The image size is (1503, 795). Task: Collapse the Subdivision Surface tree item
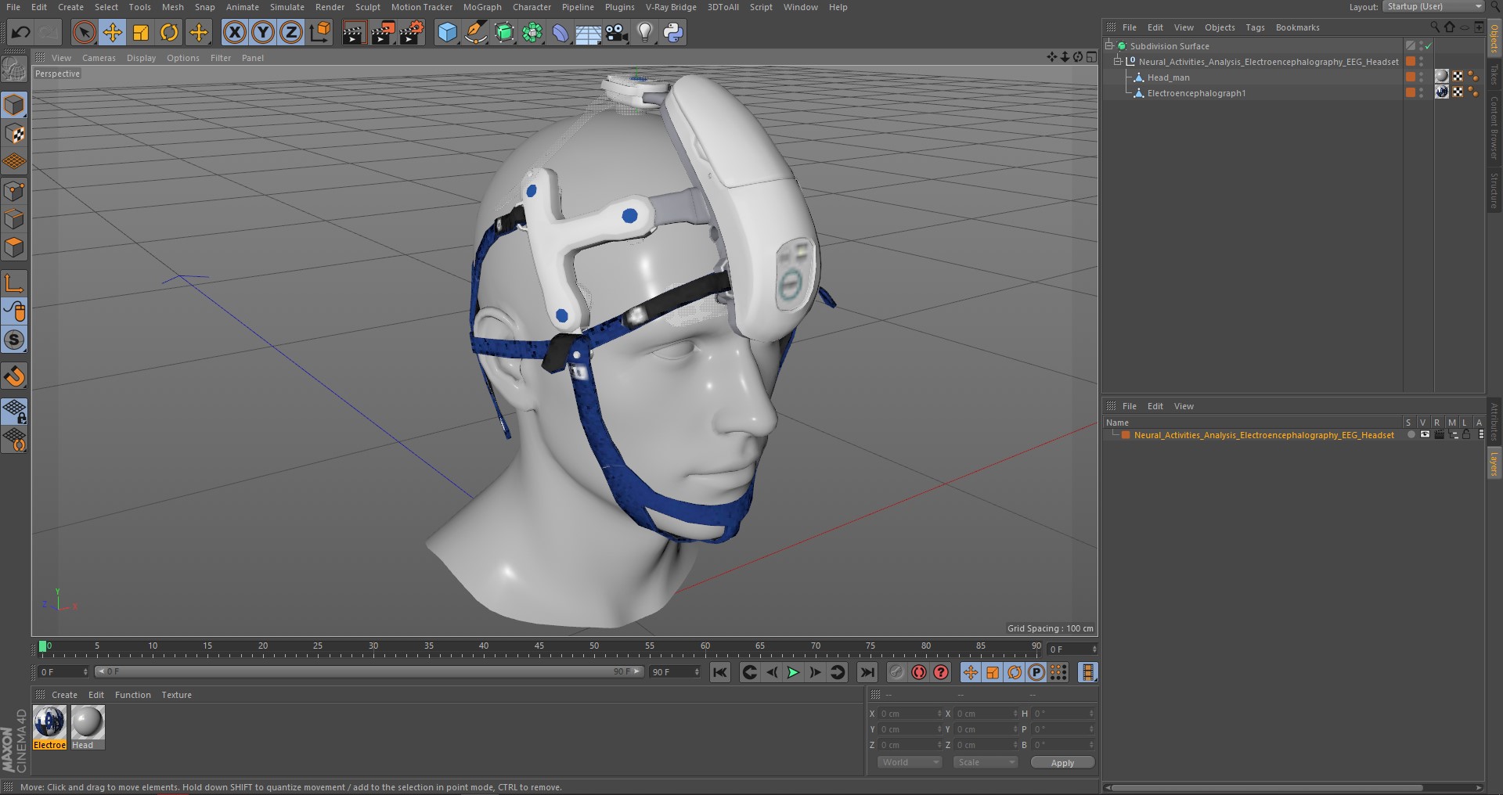coord(1109,45)
